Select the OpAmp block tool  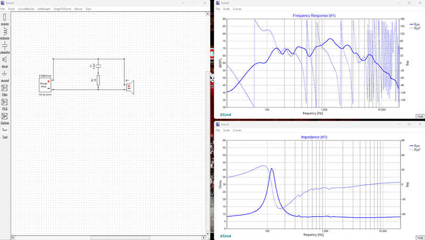(5, 118)
